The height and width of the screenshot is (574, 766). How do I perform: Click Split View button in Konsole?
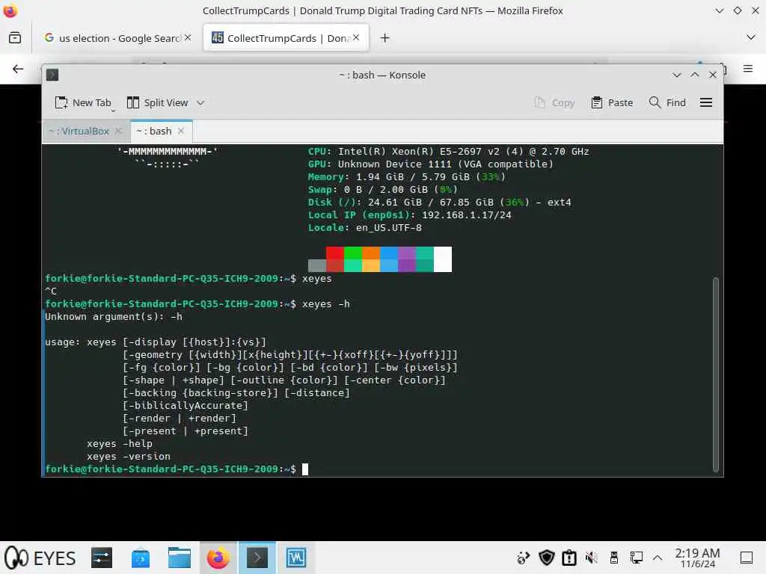tap(157, 102)
